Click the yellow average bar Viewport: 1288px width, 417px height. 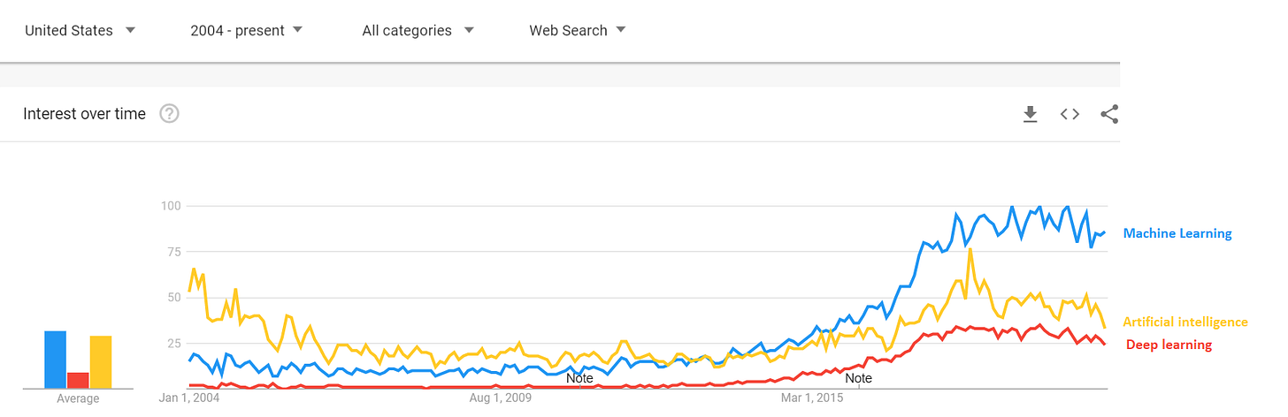point(101,361)
